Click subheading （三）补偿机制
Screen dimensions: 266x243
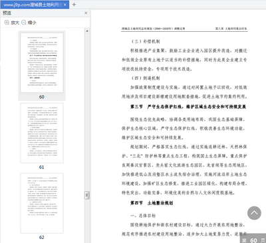pos(145,41)
